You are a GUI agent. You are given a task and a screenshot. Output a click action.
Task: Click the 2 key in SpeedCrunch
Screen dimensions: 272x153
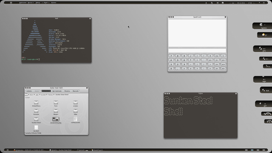[178, 64]
